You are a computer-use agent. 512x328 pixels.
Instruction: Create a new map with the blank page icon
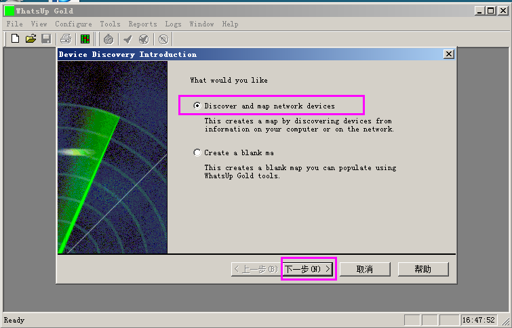15,39
